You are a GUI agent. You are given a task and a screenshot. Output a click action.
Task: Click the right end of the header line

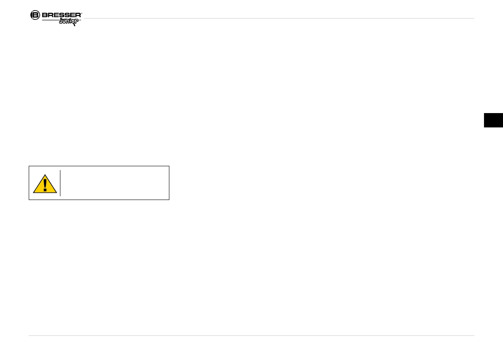(x=473, y=19)
